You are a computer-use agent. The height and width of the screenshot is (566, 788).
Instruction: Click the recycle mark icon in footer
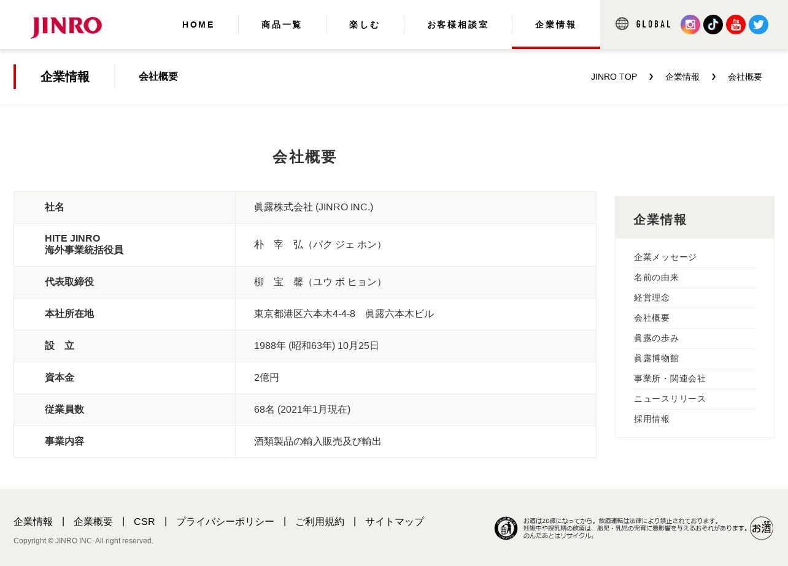506,528
